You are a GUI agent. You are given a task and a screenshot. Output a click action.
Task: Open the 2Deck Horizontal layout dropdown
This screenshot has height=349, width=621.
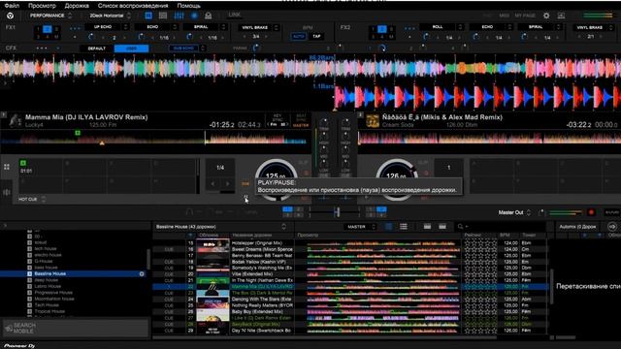110,16
